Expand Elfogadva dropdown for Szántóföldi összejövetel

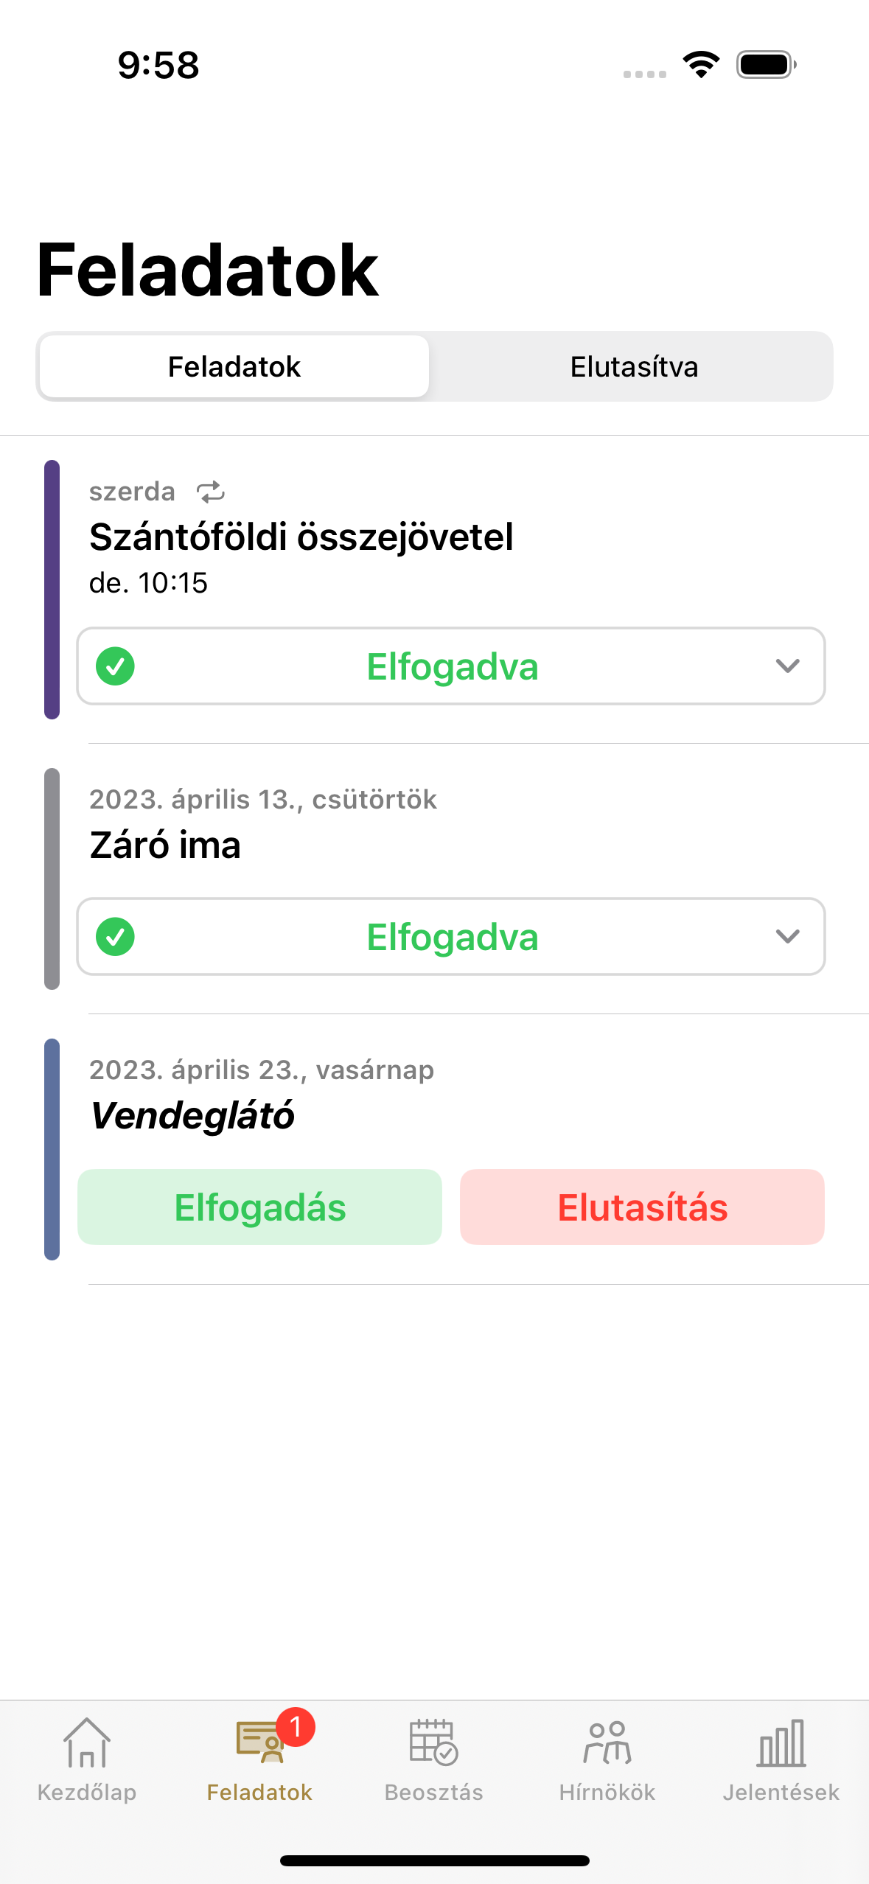(451, 666)
